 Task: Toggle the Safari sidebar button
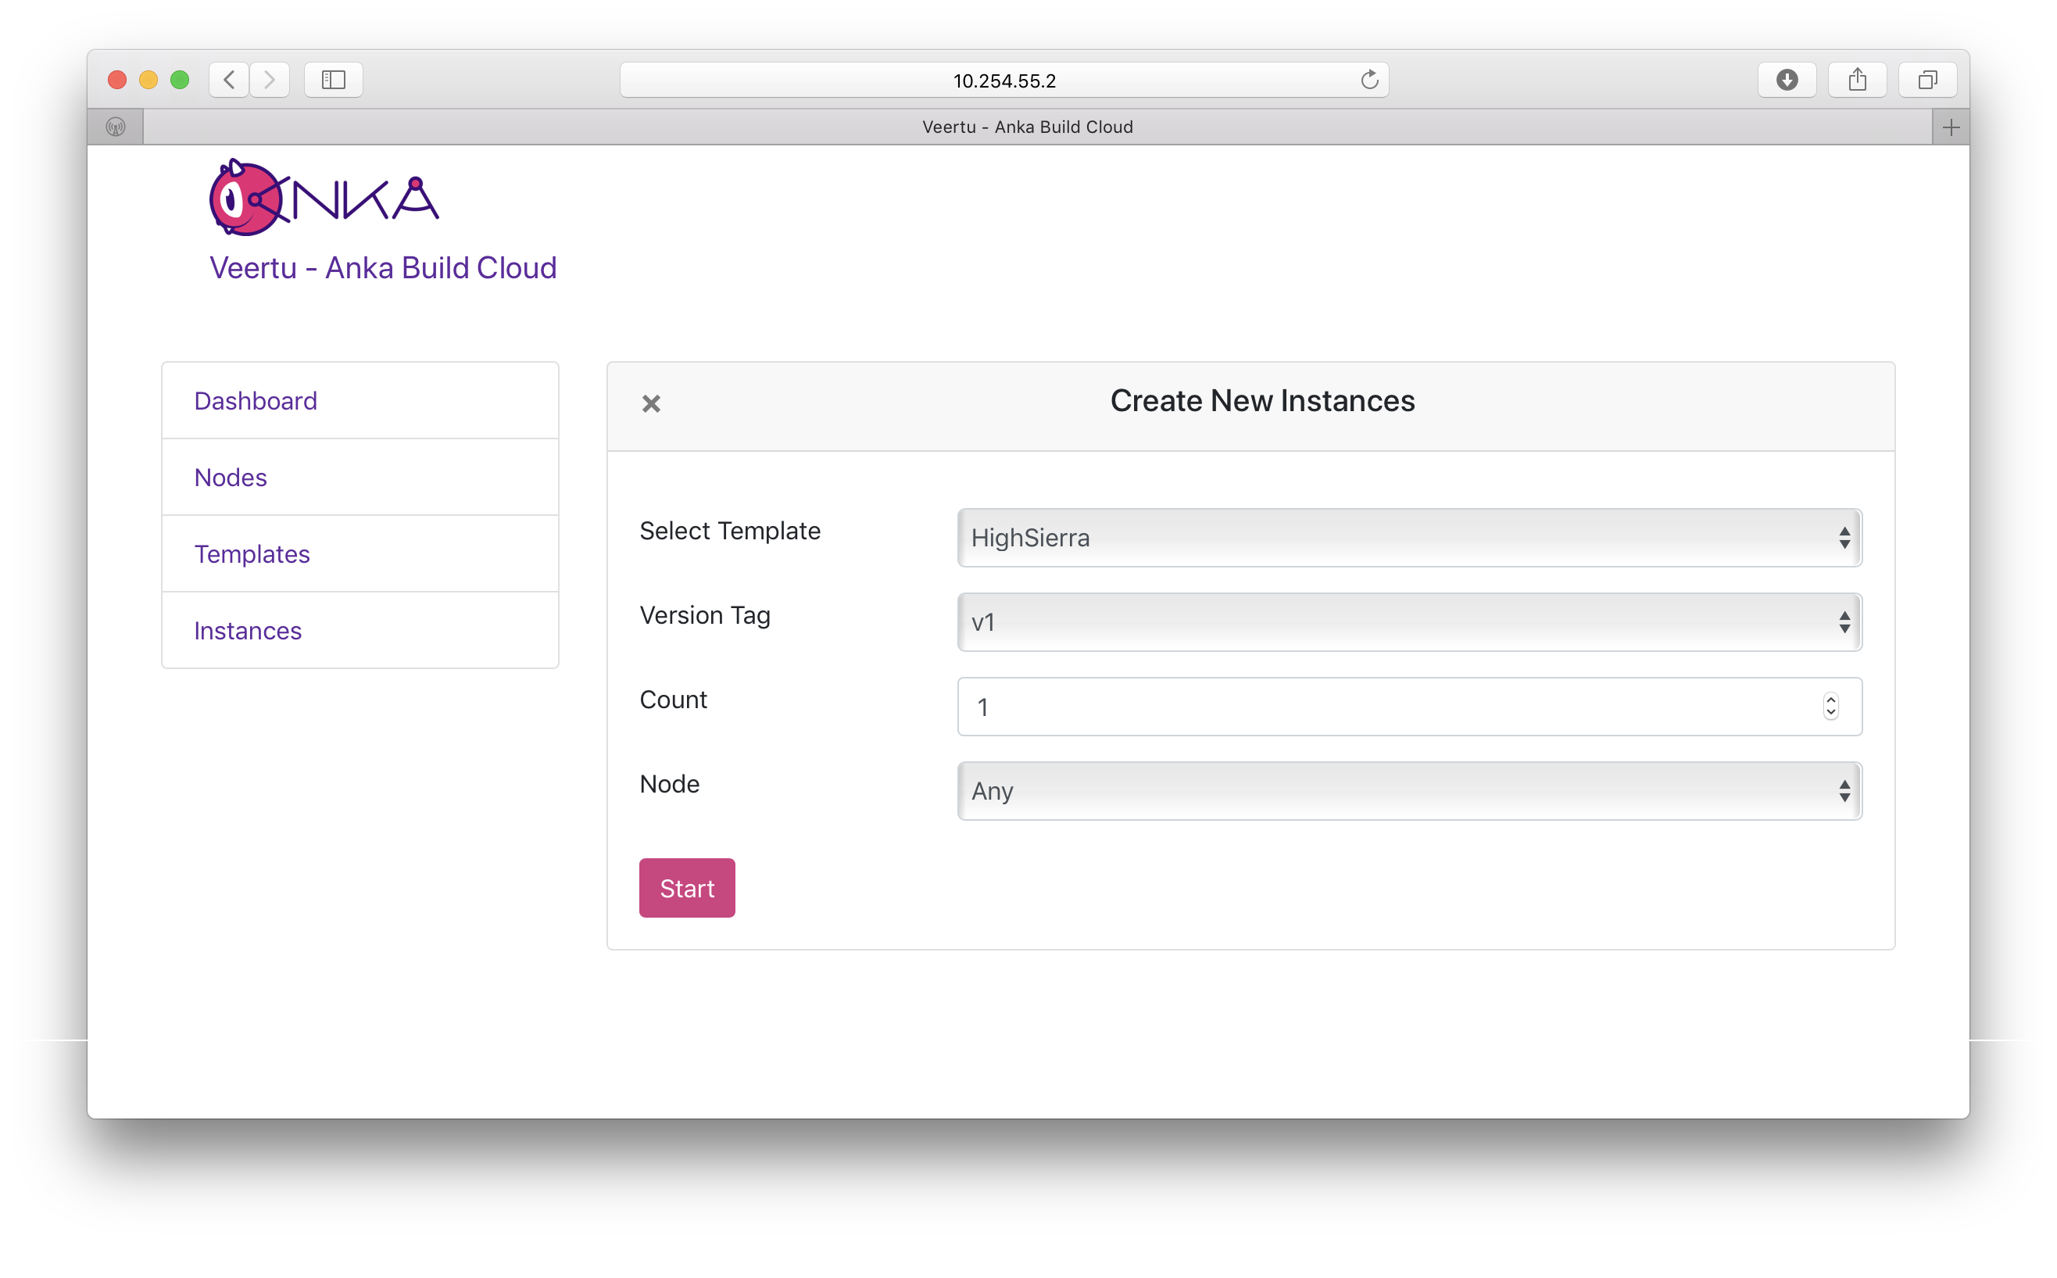(334, 80)
